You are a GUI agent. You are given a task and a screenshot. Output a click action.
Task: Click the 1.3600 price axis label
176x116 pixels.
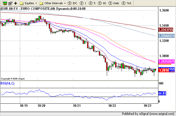(164, 10)
